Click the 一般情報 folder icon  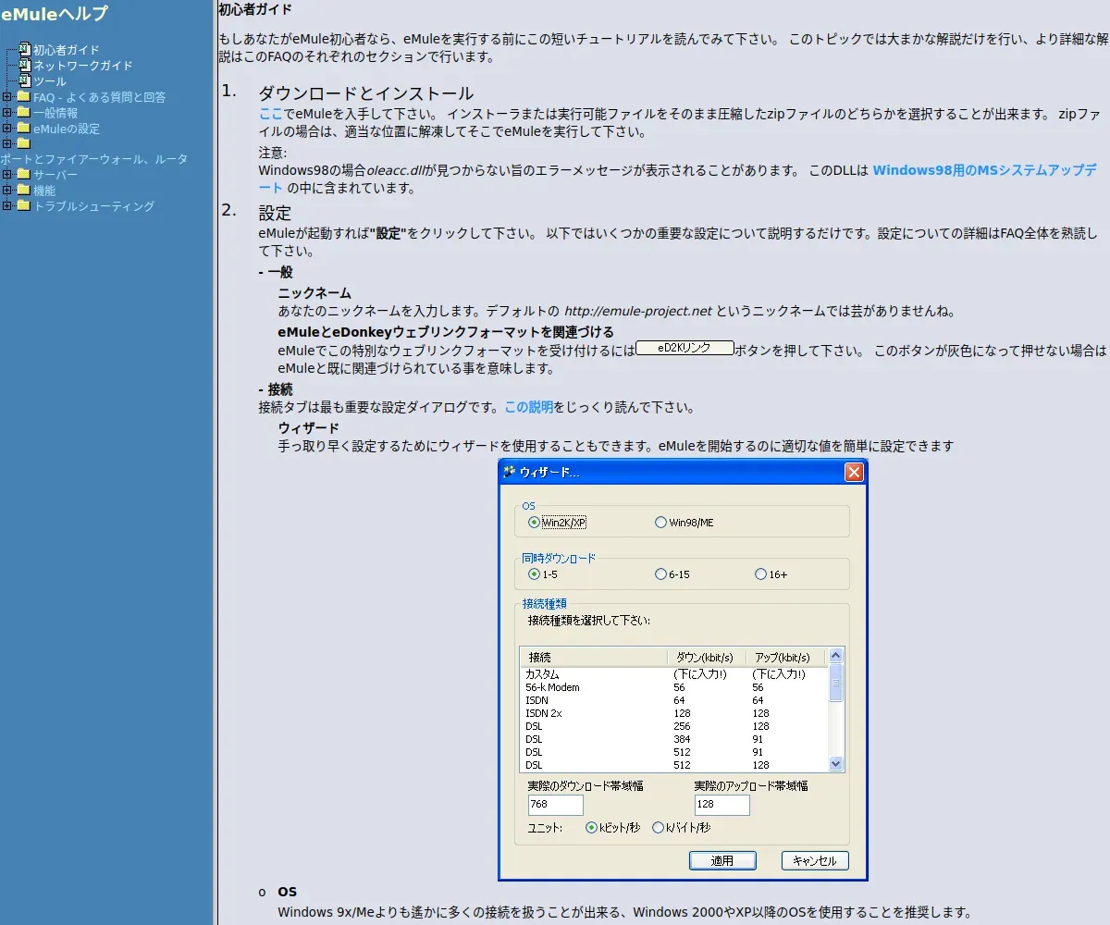coord(23,113)
